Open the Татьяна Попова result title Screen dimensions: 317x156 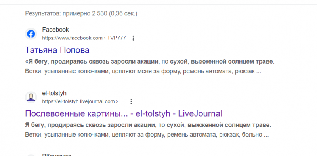[57, 50]
